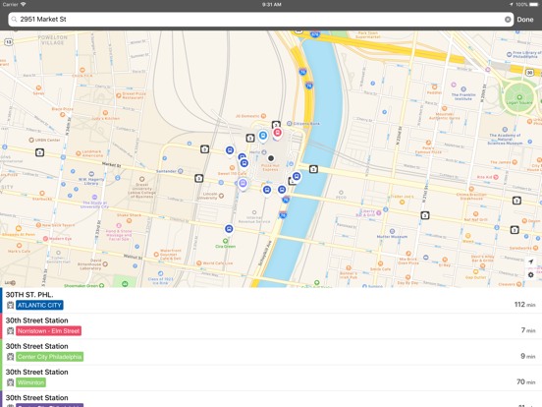542x407 pixels.
Task: Clear the 2951 Market St search text
Action: pyautogui.click(x=508, y=20)
